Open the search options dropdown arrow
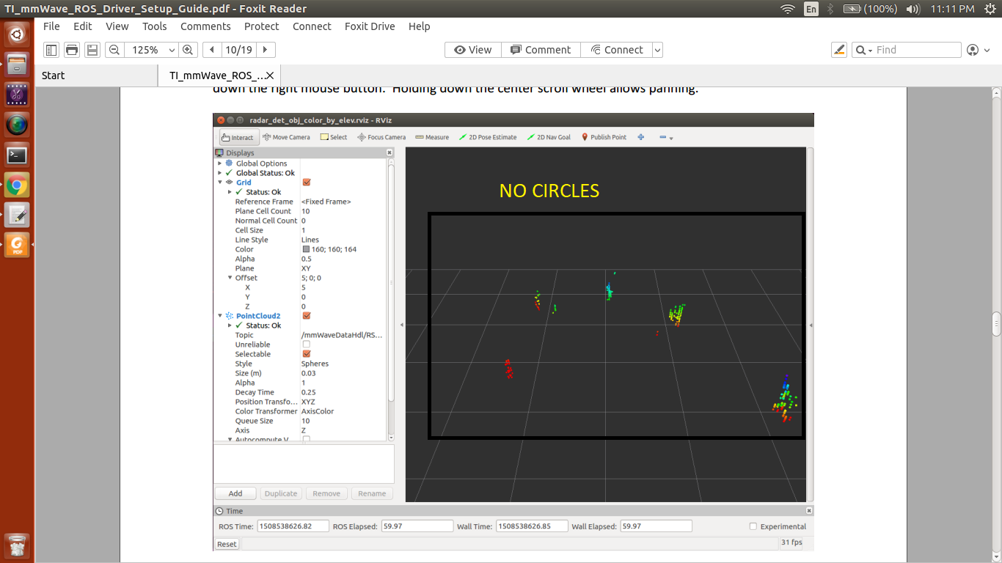1002x563 pixels. click(870, 50)
